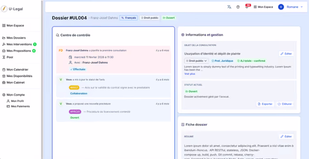The height and width of the screenshot is (159, 309).
Task: Expand Mon Compte in the sidebar
Action: click(x=13, y=95)
